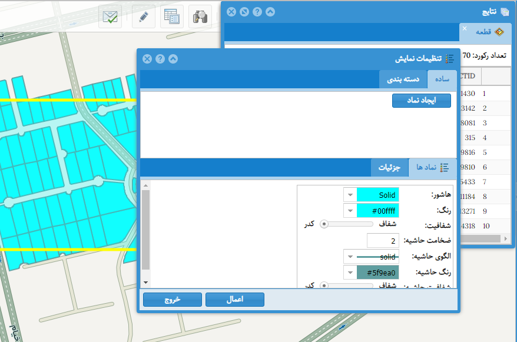Switch to the جزئیات tab
The image size is (517, 342).
pos(389,168)
